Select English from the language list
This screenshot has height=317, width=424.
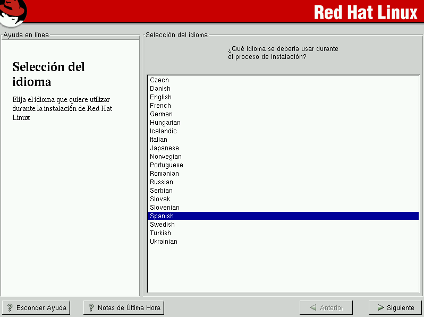pos(160,97)
